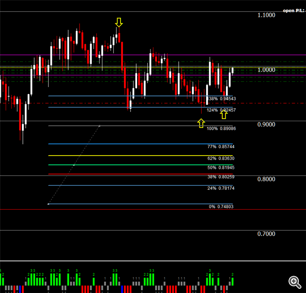Click the 0.9000 price axis label
The width and height of the screenshot is (306, 293).
coord(266,124)
